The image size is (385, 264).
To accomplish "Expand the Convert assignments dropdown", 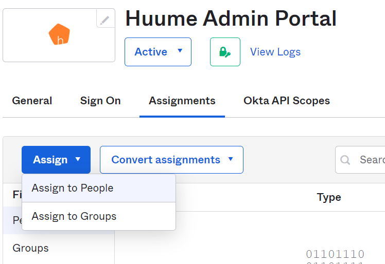I will (x=171, y=160).
